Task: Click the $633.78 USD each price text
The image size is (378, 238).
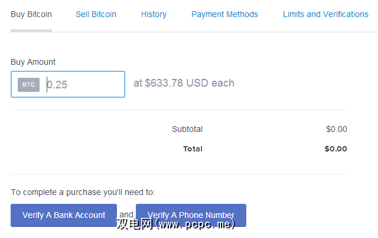Action: 184,83
